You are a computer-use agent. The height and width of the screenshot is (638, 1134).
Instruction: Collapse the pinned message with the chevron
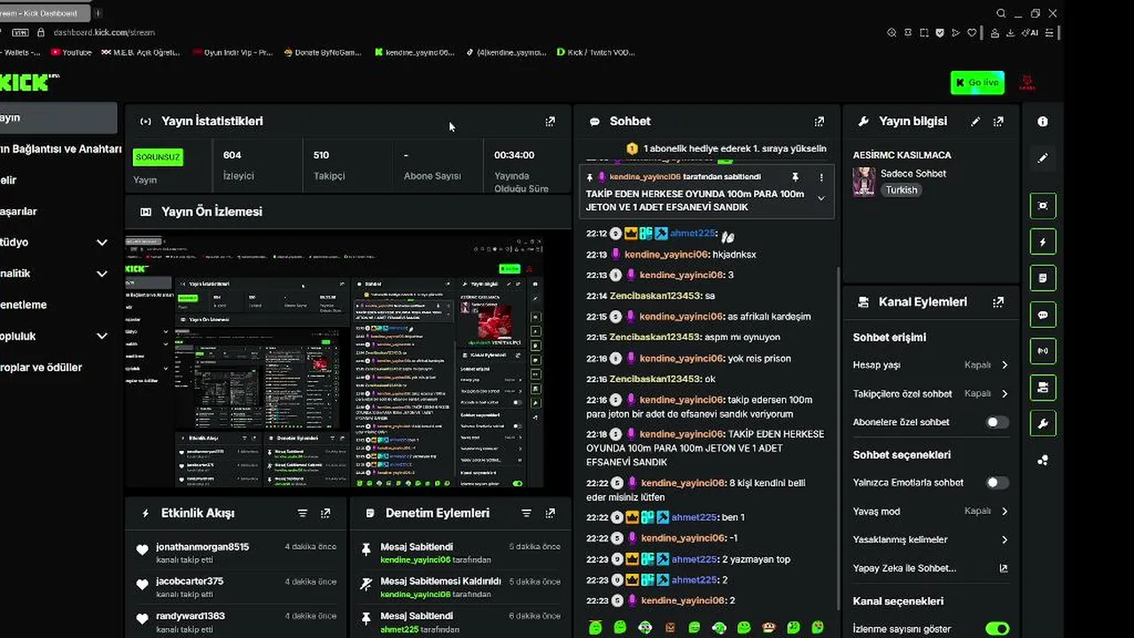click(821, 198)
